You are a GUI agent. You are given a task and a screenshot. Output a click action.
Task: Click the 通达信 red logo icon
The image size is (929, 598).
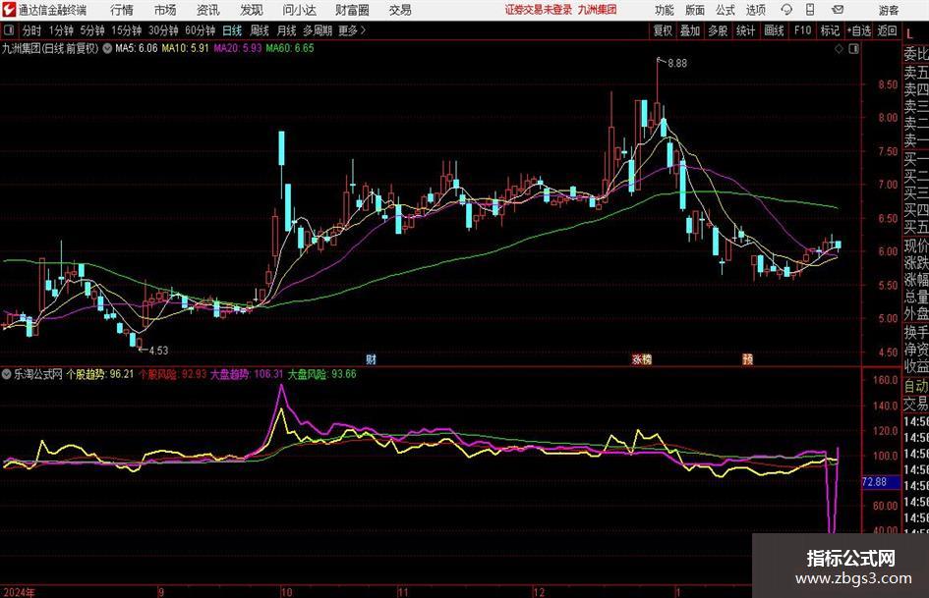point(9,10)
